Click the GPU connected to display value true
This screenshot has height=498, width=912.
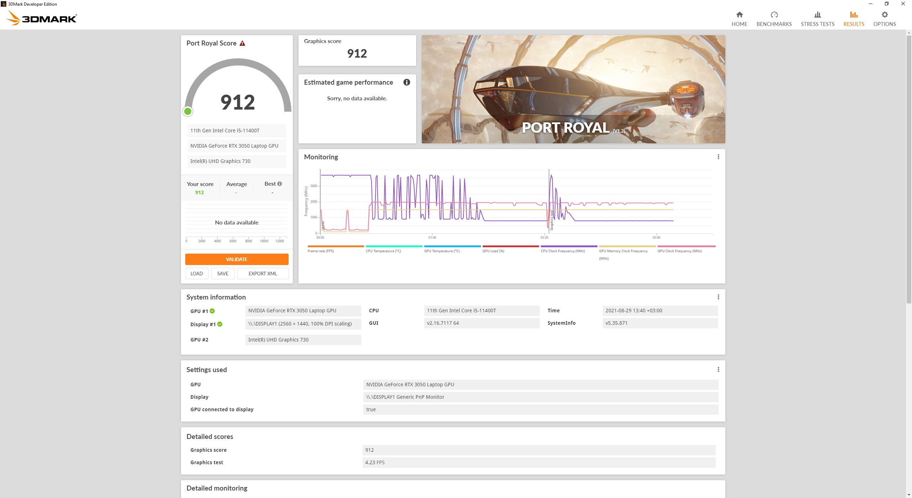541,409
